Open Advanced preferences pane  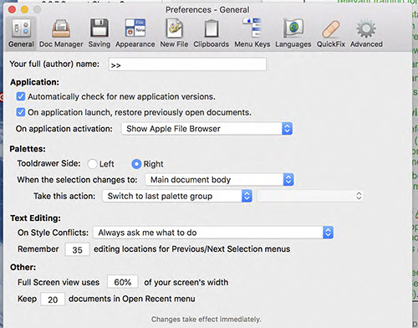[x=366, y=33]
